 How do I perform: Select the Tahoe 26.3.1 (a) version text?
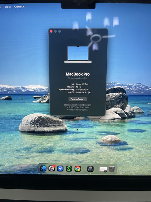tap(83, 92)
